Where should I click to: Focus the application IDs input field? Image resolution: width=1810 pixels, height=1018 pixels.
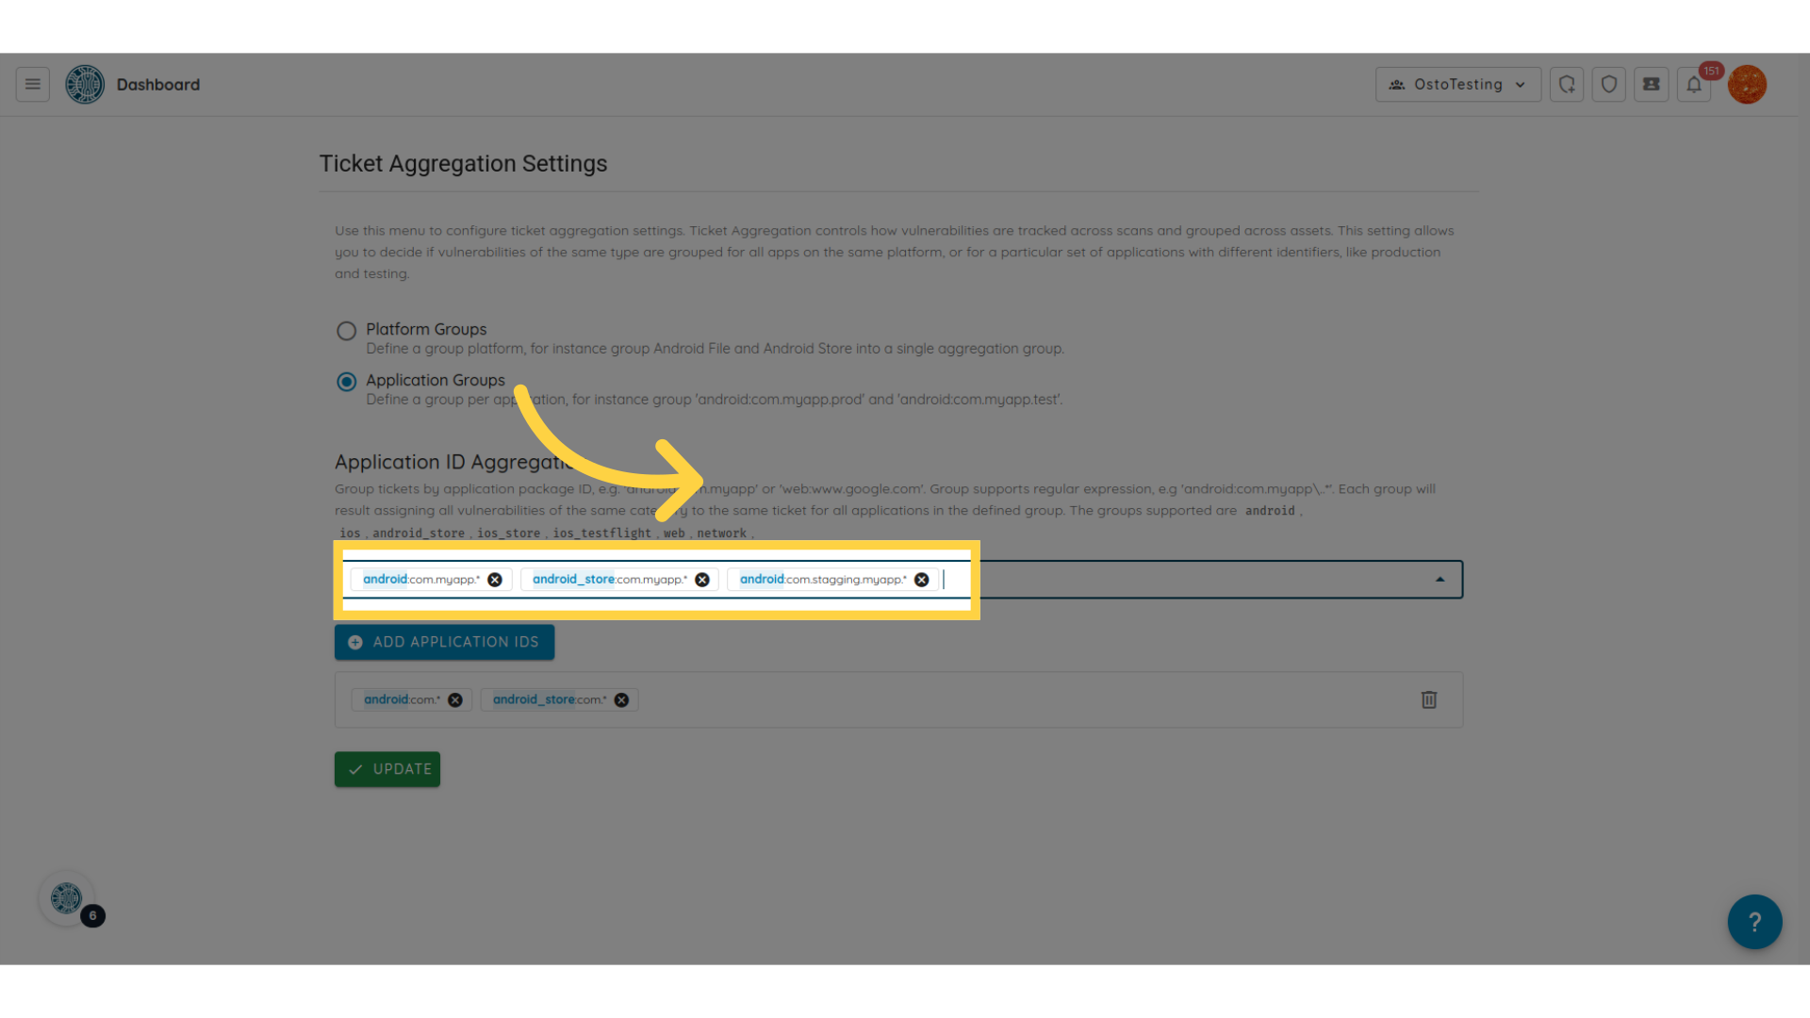coord(1178,580)
